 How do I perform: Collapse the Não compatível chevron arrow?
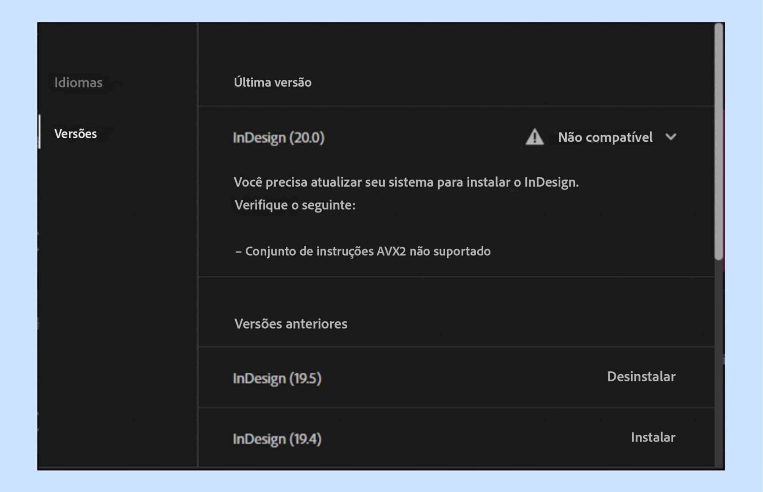[671, 137]
